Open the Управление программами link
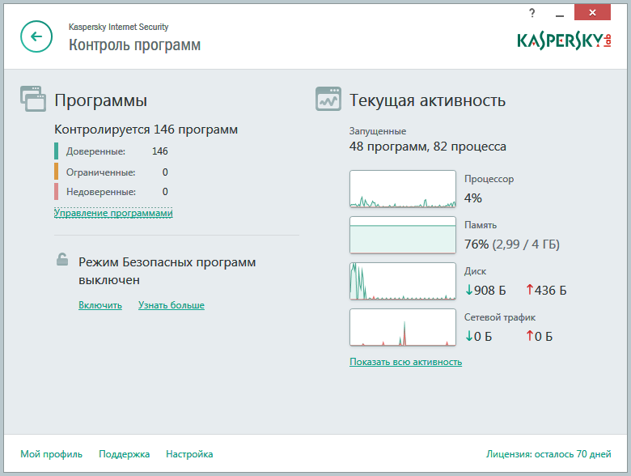 point(113,213)
